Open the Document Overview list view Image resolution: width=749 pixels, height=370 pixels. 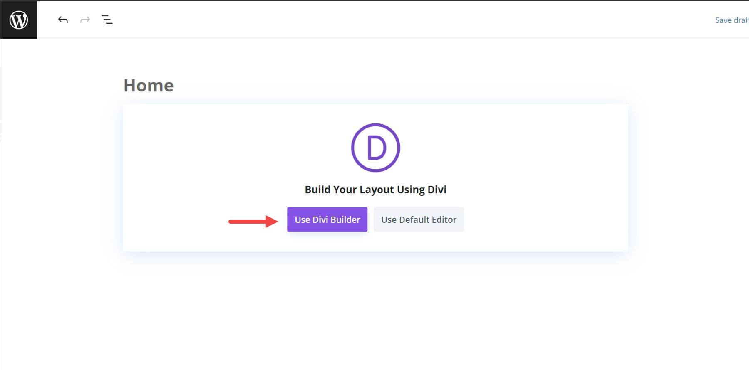click(107, 20)
